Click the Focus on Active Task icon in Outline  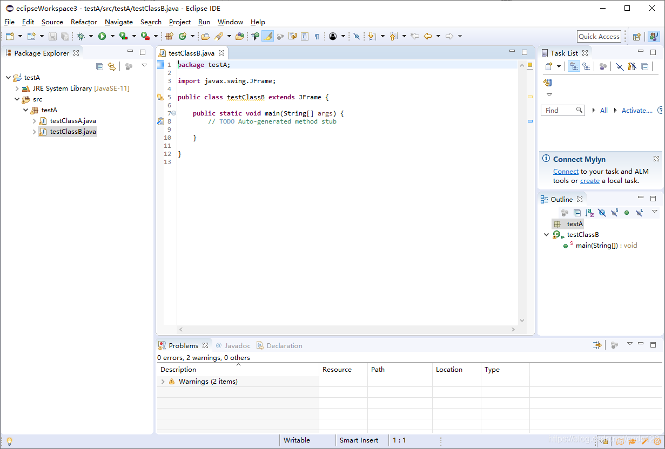[565, 213]
